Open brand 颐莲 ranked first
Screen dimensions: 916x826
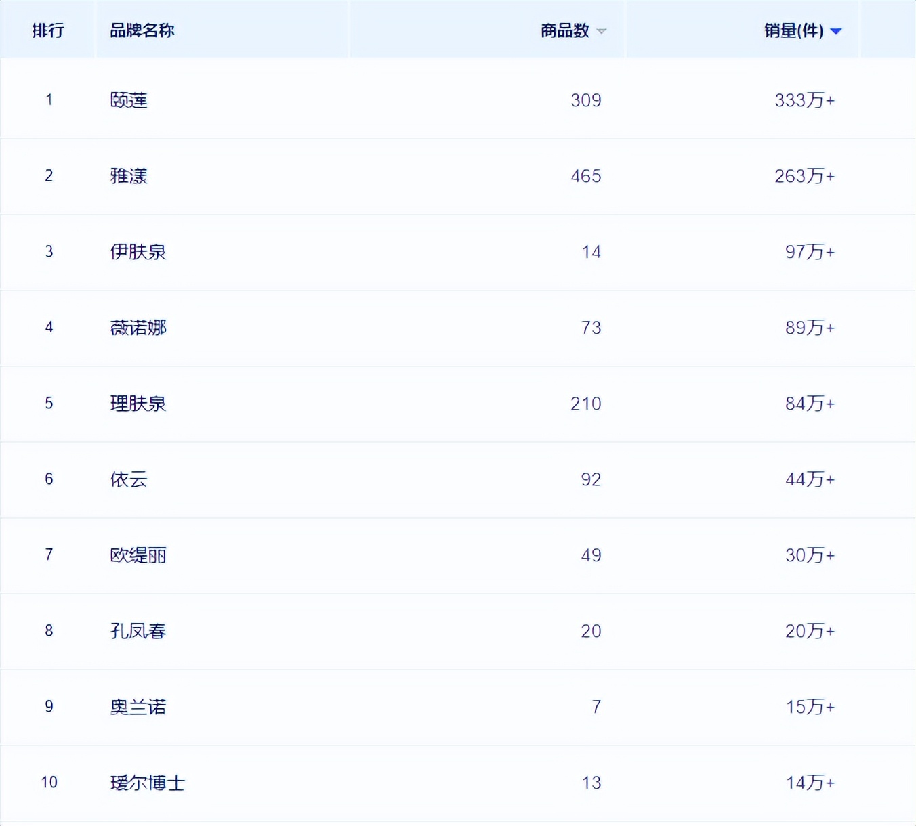pos(129,100)
